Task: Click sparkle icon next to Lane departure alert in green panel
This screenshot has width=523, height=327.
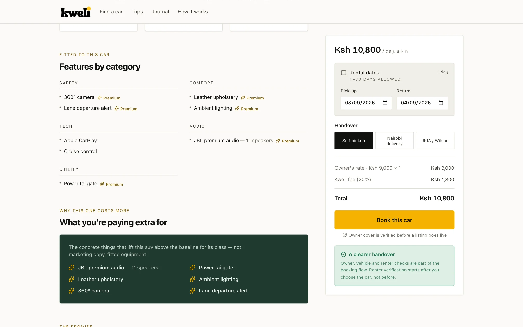Action: point(192,291)
